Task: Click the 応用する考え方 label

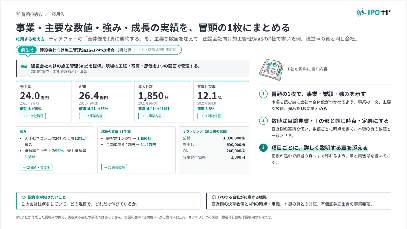Action: click(30, 39)
